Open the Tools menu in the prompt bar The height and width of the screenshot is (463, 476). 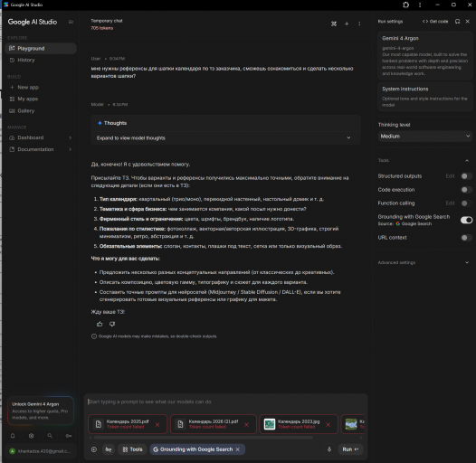133,449
